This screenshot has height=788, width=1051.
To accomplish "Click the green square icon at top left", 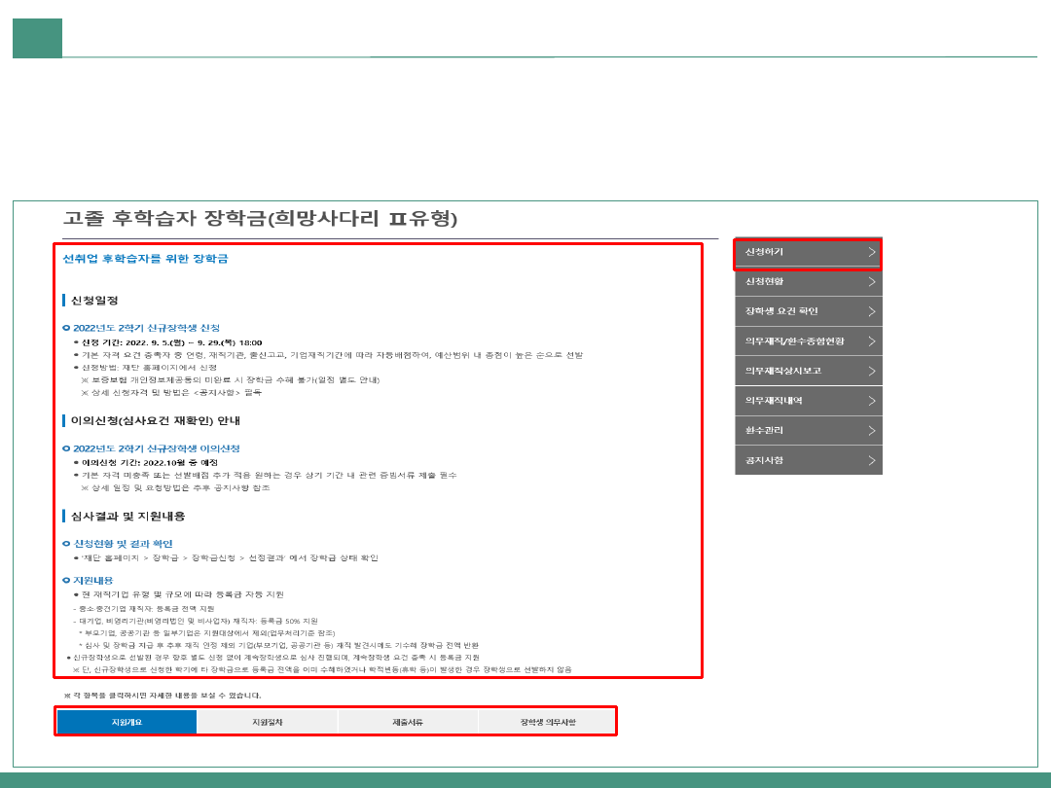I will [37, 38].
